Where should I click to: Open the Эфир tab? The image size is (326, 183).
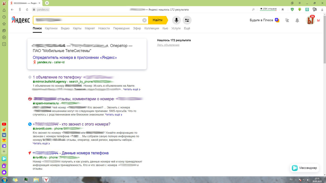(x=137, y=28)
